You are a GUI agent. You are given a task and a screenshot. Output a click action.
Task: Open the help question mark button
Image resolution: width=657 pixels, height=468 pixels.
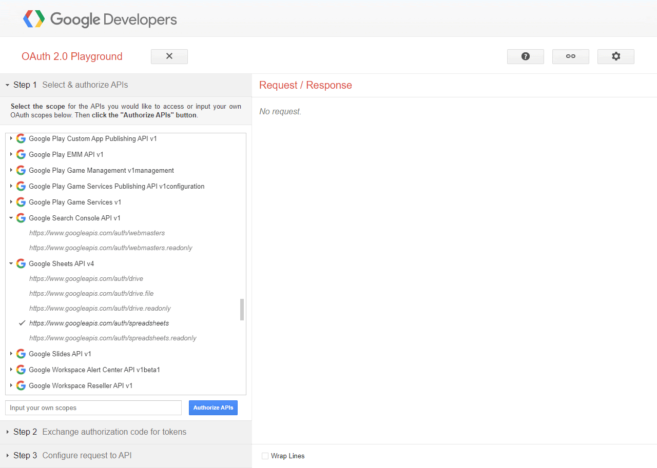526,56
